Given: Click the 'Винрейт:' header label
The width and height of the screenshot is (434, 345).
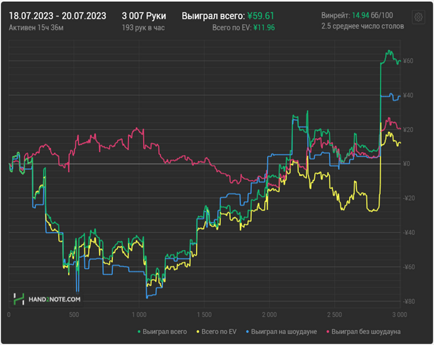Looking at the screenshot, I should (x=336, y=16).
